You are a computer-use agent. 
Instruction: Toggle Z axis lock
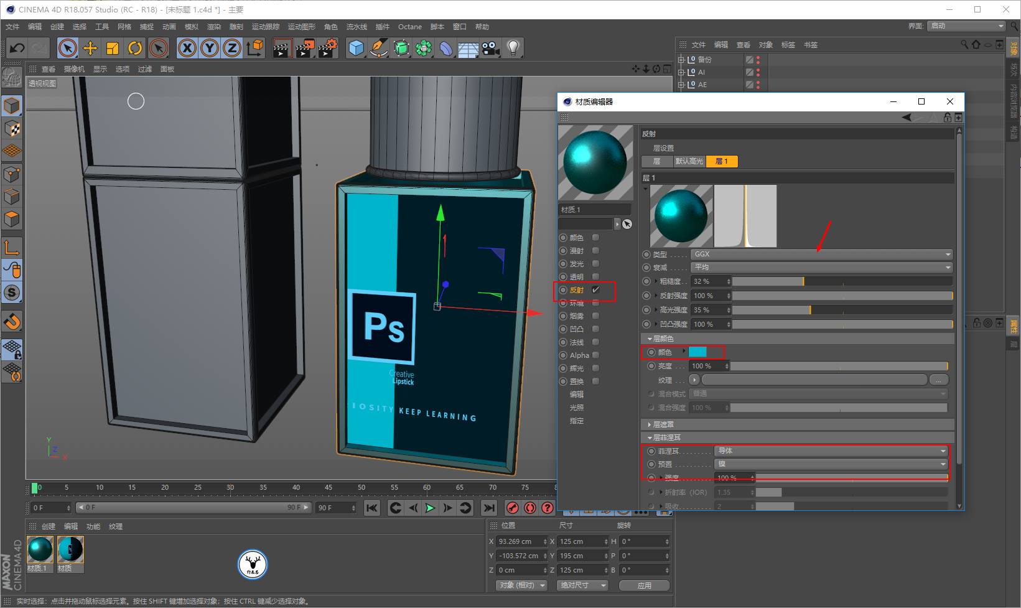pos(232,48)
